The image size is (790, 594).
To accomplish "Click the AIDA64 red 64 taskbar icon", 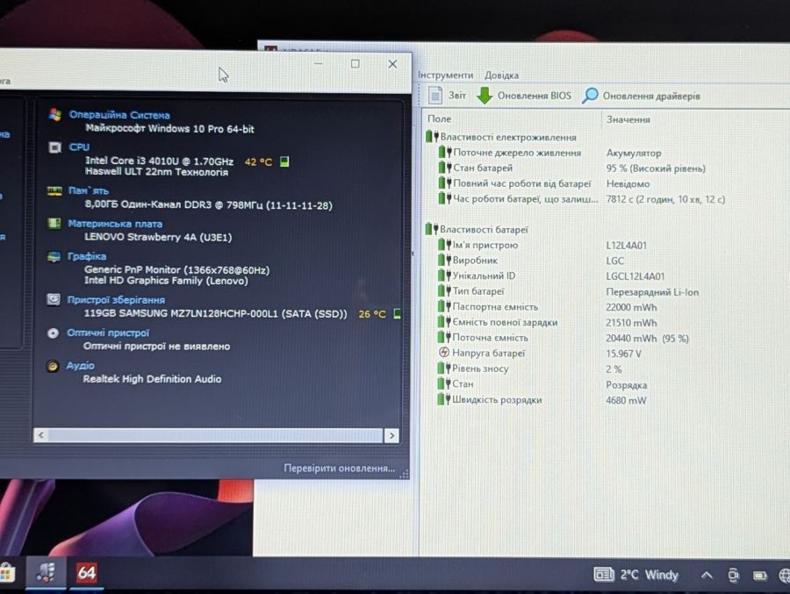I will [86, 573].
